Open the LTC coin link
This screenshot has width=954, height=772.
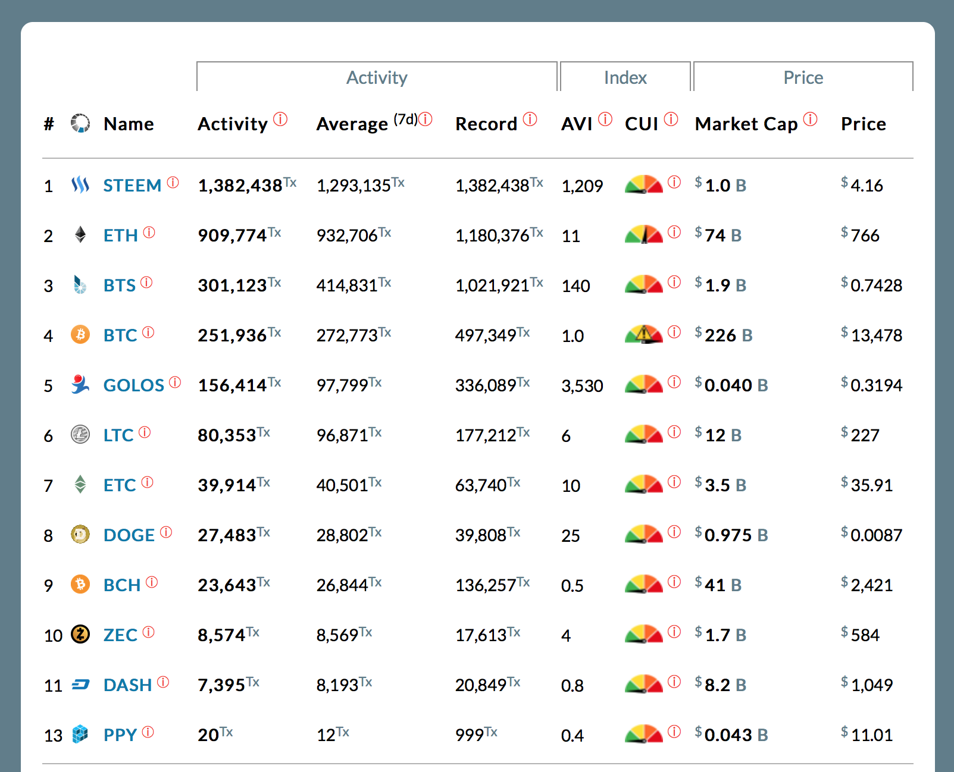[x=118, y=435]
